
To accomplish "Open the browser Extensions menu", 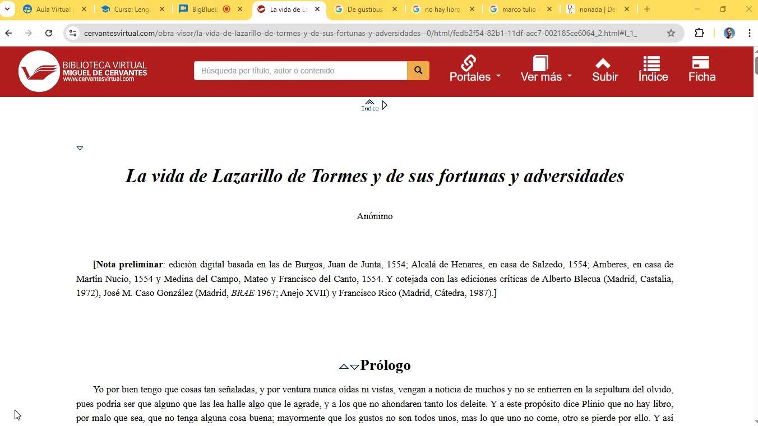I will 699,33.
